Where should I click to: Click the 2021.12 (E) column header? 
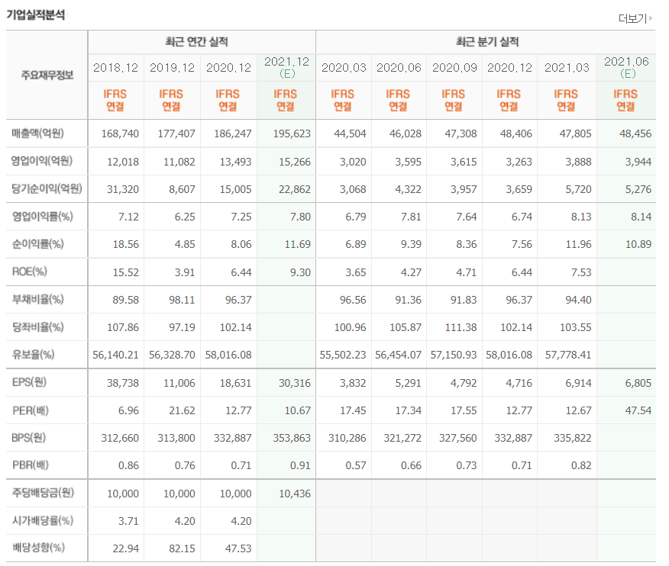pos(286,68)
